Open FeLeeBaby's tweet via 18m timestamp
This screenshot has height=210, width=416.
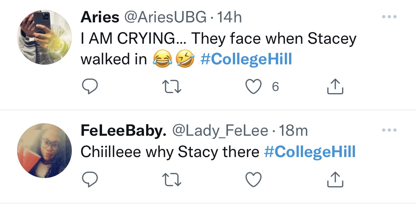(294, 131)
